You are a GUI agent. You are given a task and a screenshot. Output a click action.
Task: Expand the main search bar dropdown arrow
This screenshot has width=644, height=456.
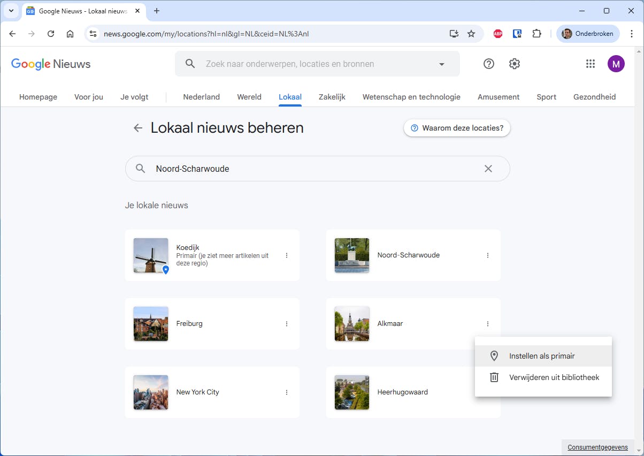(441, 64)
